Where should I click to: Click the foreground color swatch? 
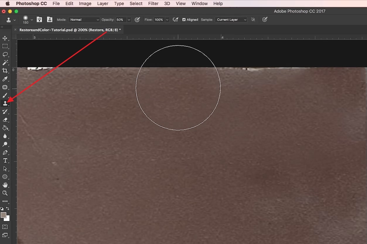tap(3, 215)
